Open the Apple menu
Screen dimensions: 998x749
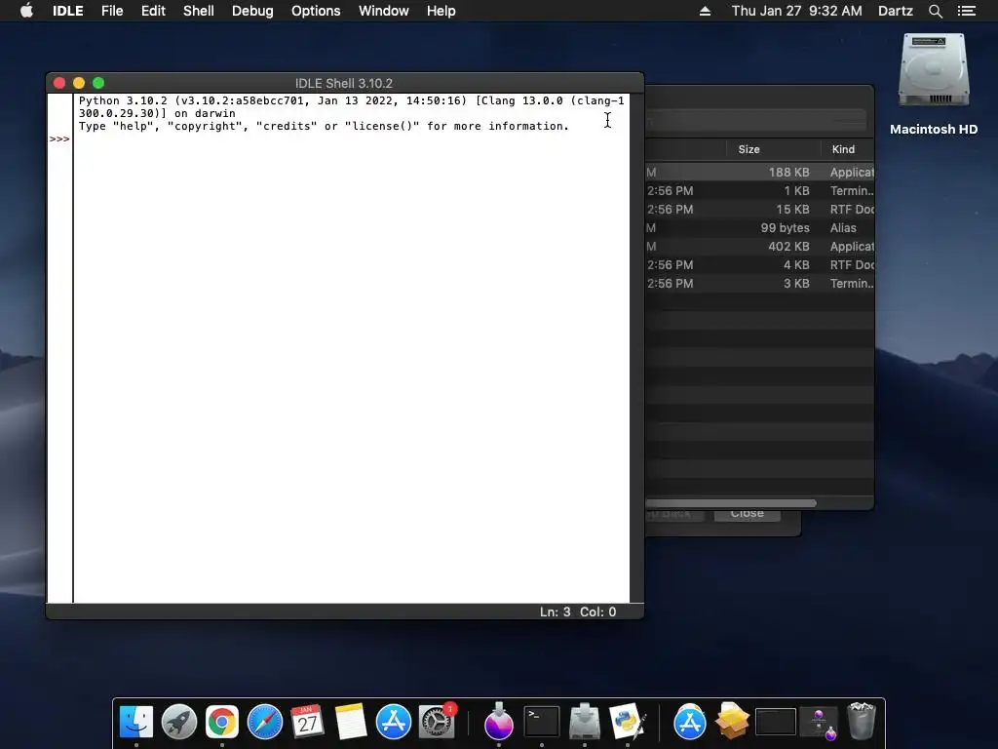coord(26,11)
